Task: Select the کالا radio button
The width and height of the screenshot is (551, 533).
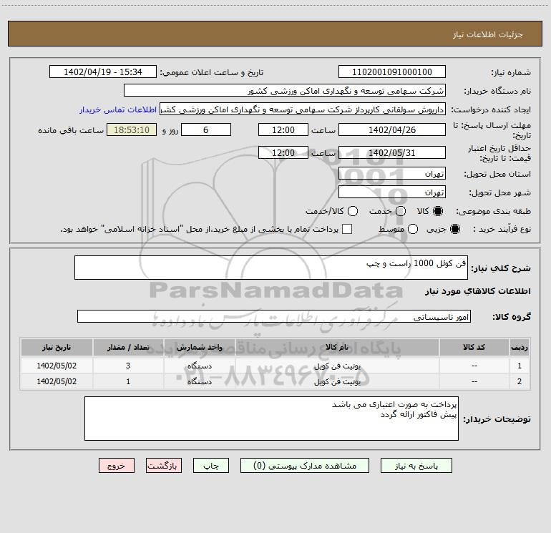Action: click(438, 211)
